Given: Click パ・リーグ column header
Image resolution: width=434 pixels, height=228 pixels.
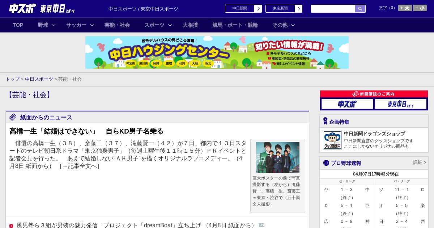Looking at the screenshot, I should click(x=402, y=181).
